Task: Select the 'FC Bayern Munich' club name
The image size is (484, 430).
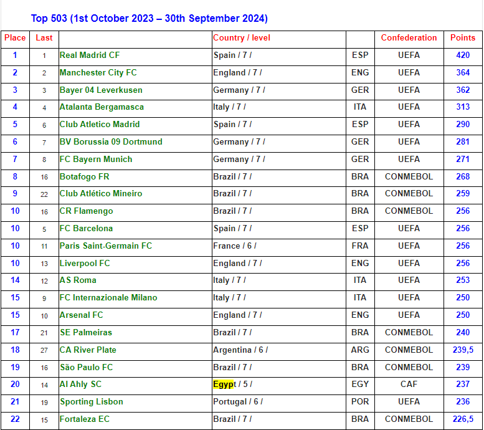Action: pyautogui.click(x=96, y=160)
